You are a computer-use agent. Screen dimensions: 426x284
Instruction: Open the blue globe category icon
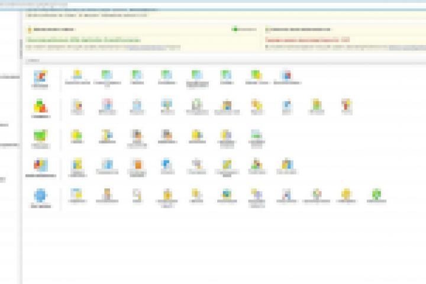[x=40, y=195]
